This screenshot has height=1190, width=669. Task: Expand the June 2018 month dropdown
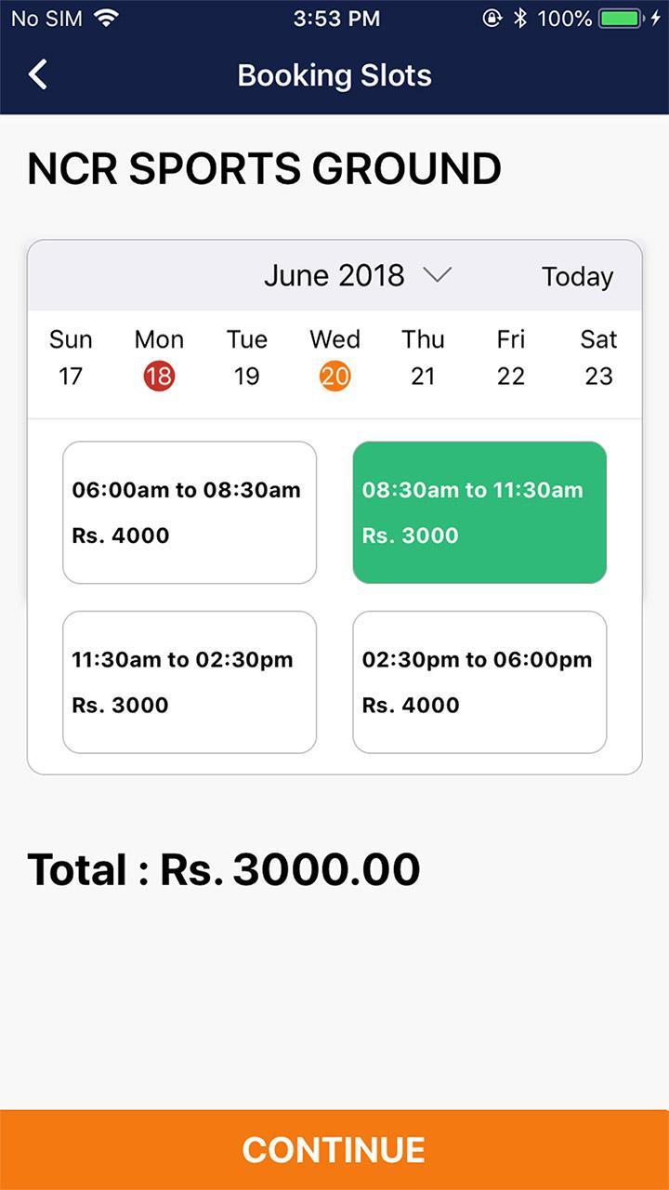[334, 275]
